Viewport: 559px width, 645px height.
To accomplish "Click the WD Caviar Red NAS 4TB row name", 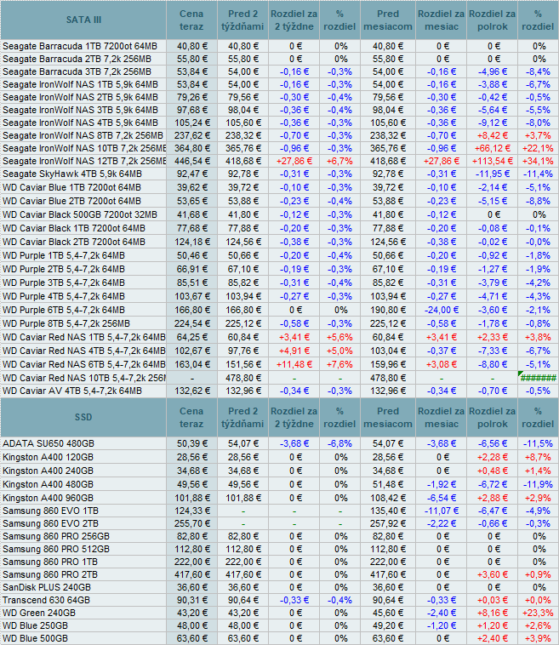I will click(83, 351).
